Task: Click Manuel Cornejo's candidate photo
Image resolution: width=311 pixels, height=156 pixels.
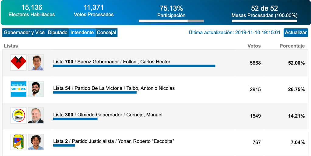Action: tap(36, 115)
